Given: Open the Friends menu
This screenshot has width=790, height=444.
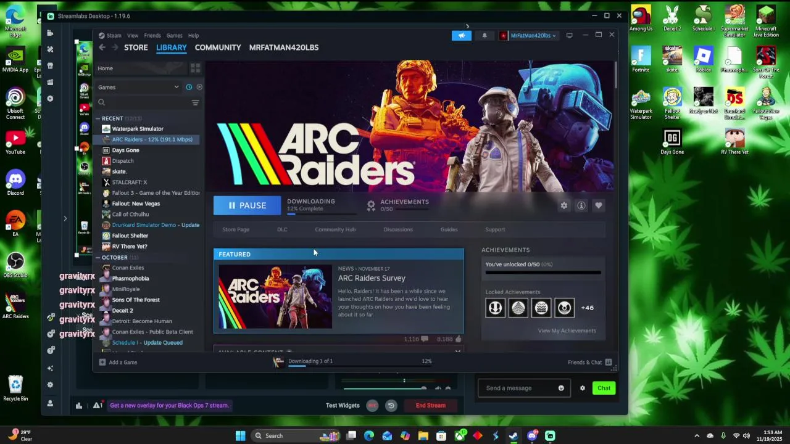Looking at the screenshot, I should tap(152, 36).
